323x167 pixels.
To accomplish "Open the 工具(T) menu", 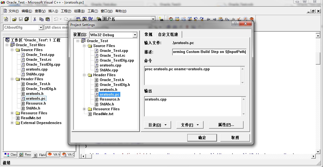I will (93, 11).
